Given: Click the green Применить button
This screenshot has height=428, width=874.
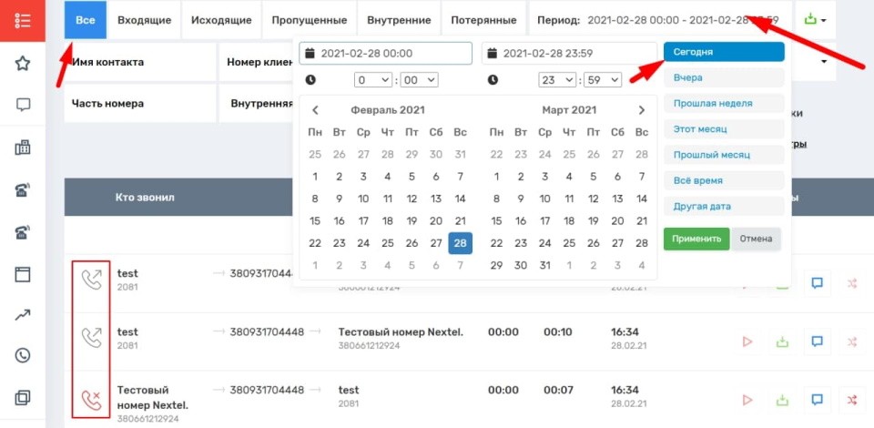Looking at the screenshot, I should (x=696, y=239).
